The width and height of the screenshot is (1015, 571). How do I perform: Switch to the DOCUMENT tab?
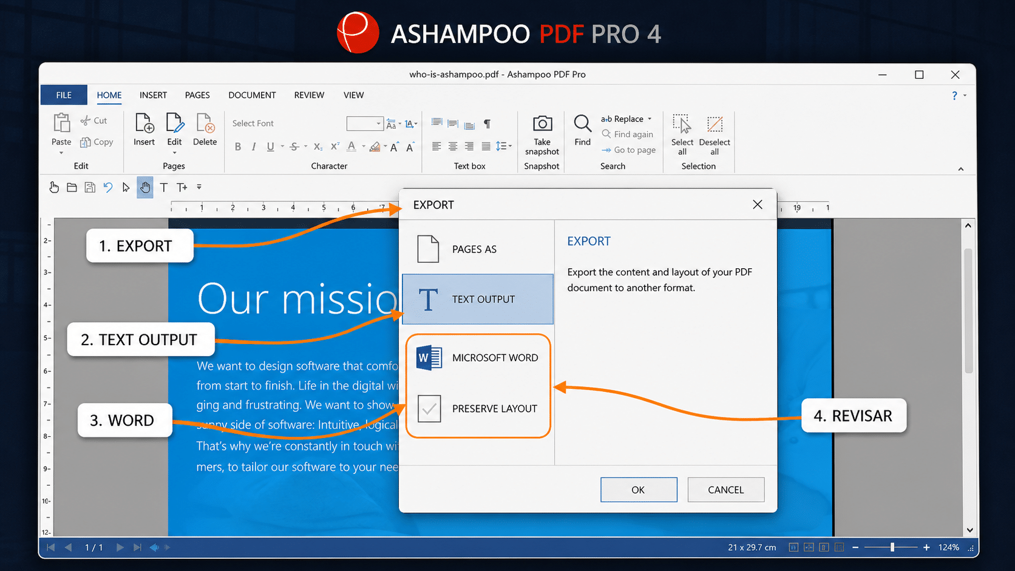tap(252, 95)
